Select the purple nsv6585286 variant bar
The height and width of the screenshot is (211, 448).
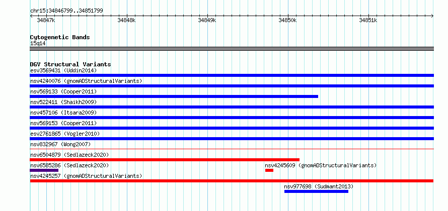44,170
